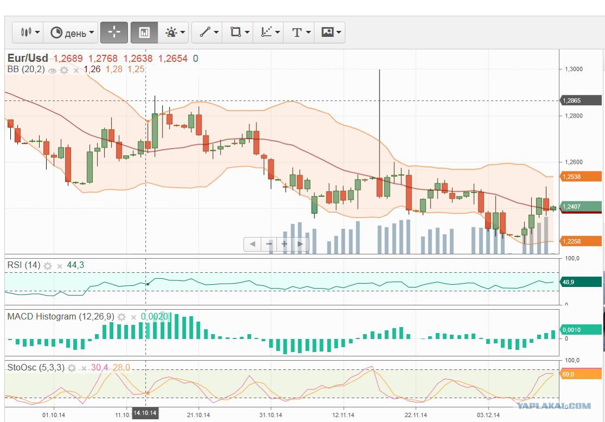Click the 01.10.14 date axis label

point(54,415)
